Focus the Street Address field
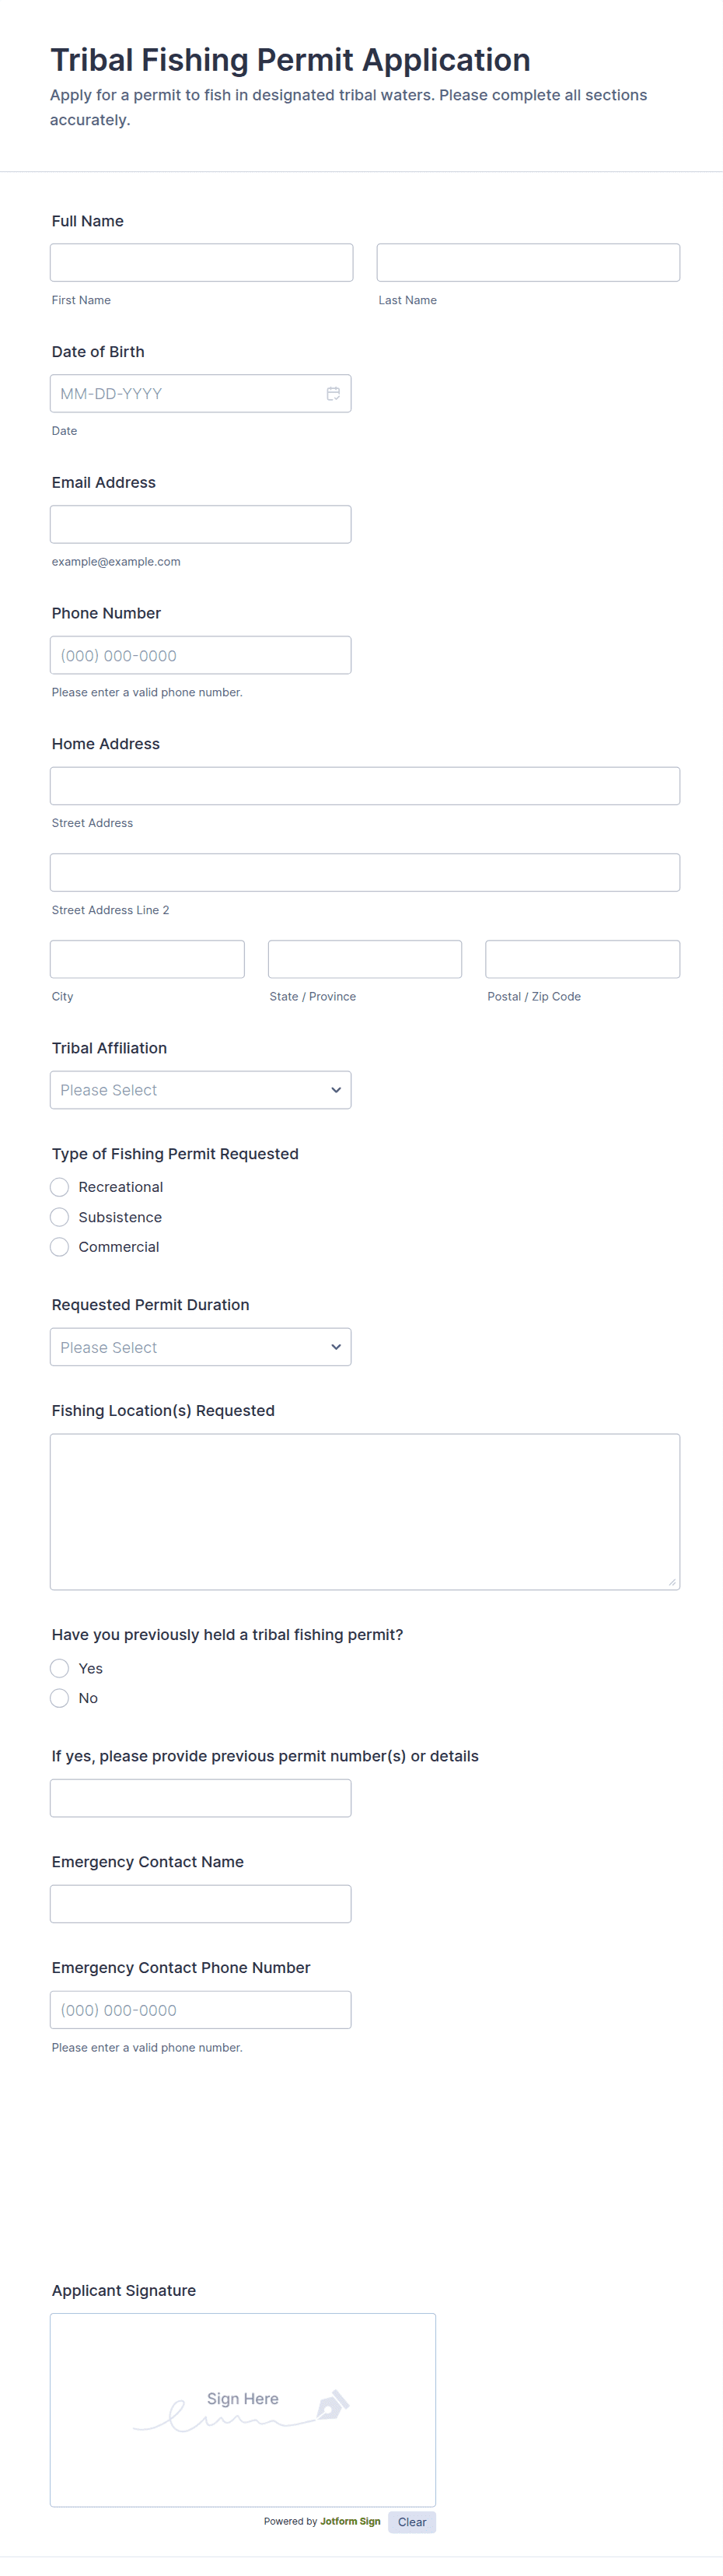This screenshot has height=2576, width=723. point(365,786)
